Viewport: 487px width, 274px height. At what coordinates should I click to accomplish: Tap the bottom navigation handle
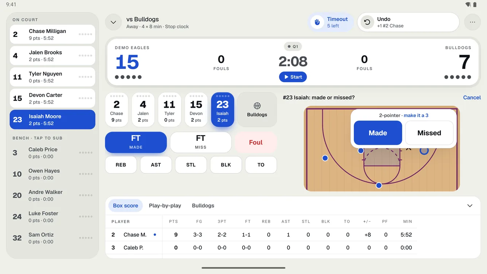243,268
